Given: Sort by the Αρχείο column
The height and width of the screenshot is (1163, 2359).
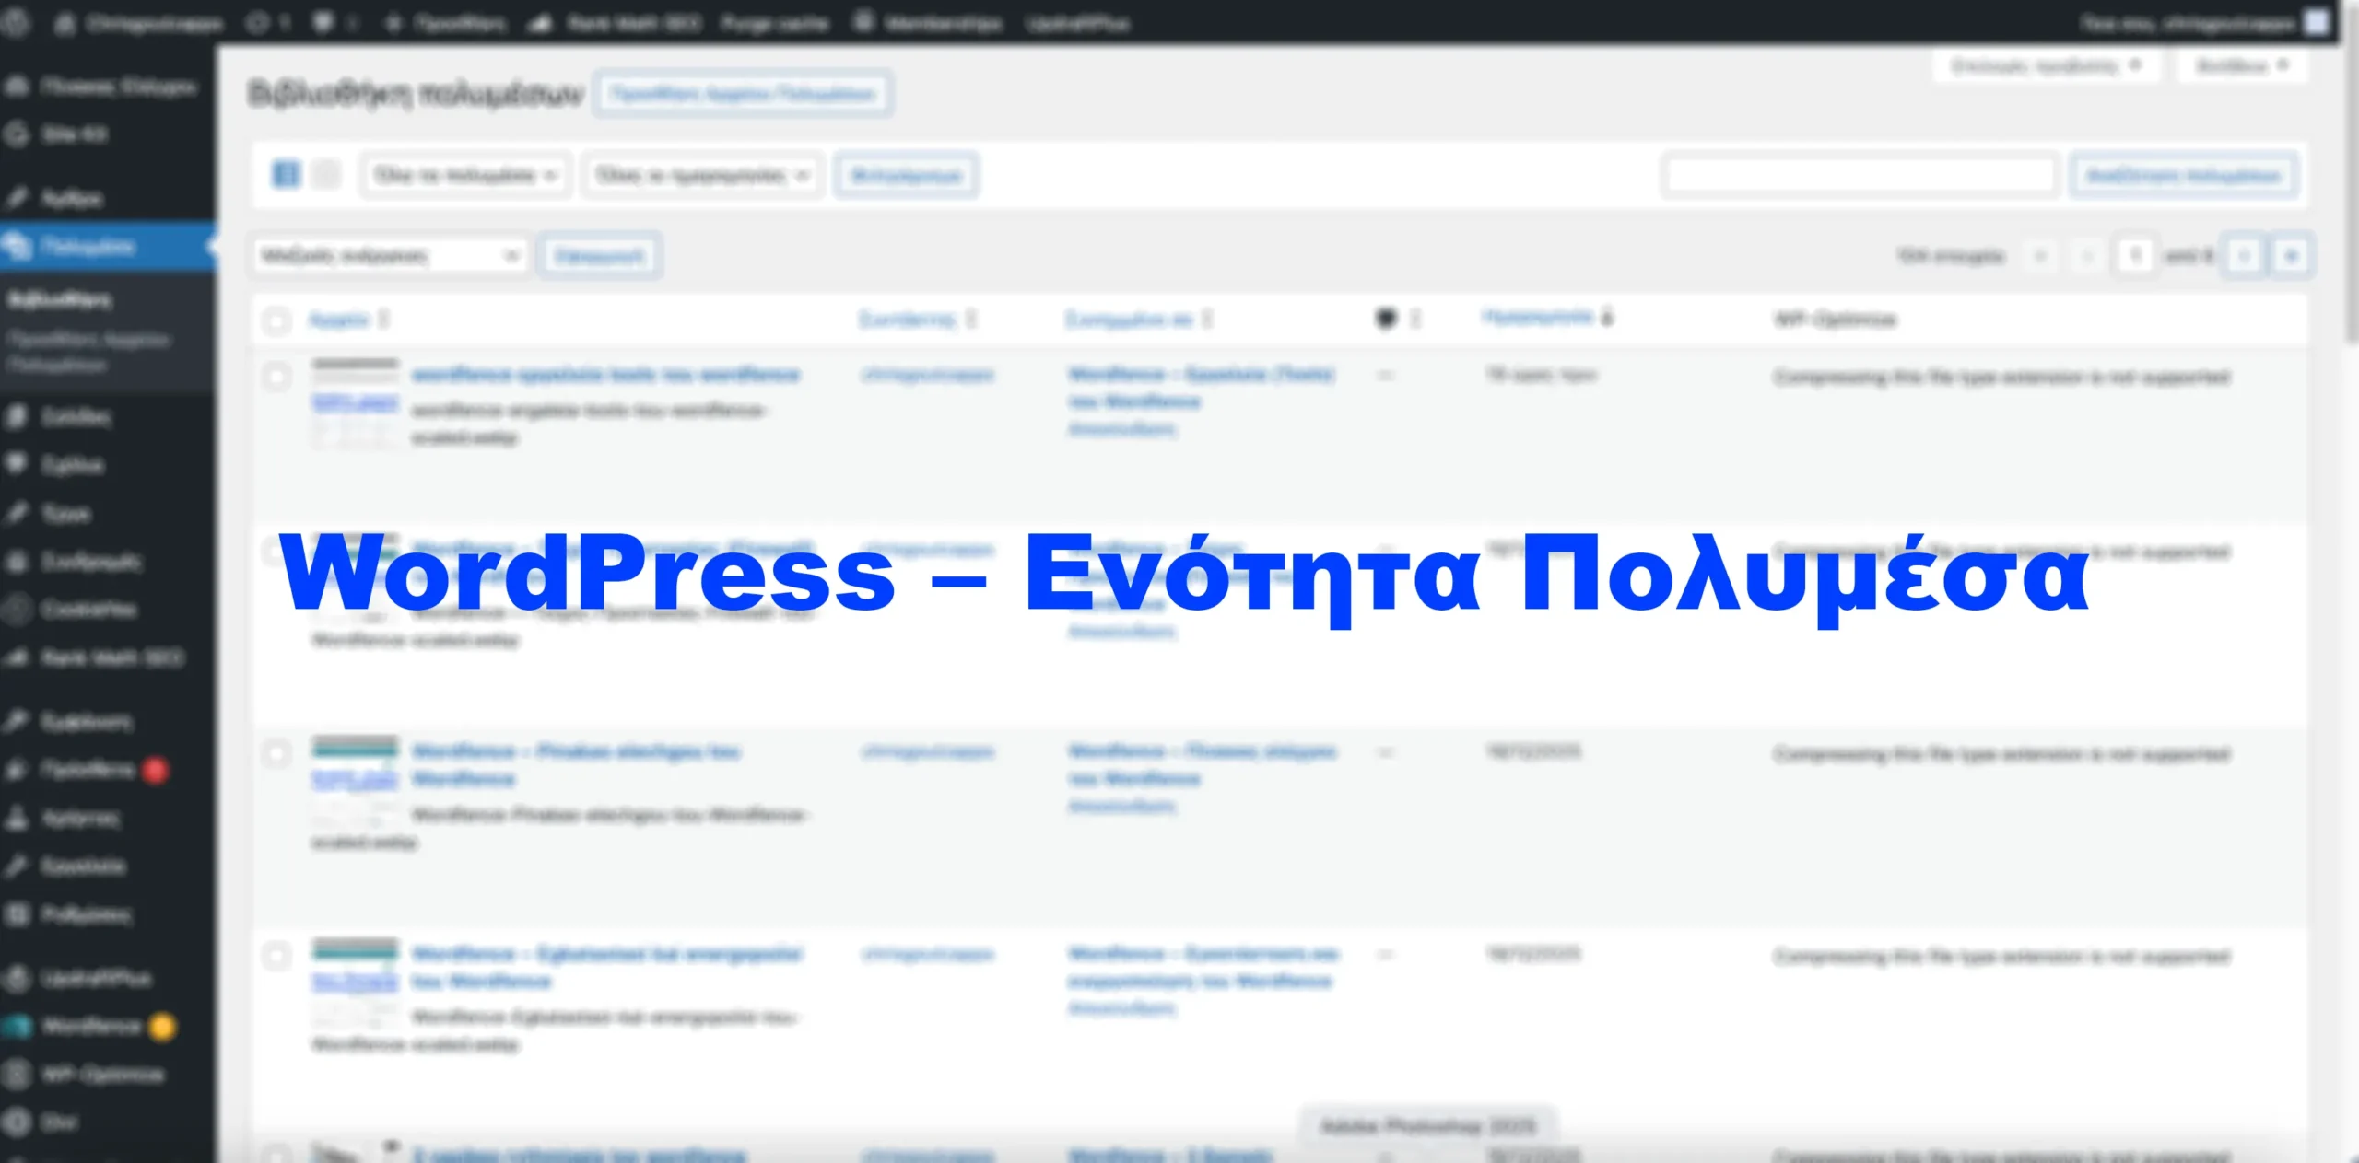Looking at the screenshot, I should coord(348,320).
